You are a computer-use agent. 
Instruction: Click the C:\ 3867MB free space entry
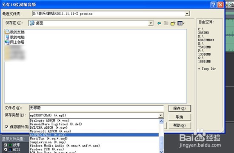point(203,31)
